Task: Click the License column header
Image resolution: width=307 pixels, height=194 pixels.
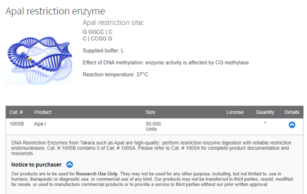Action: [235, 112]
